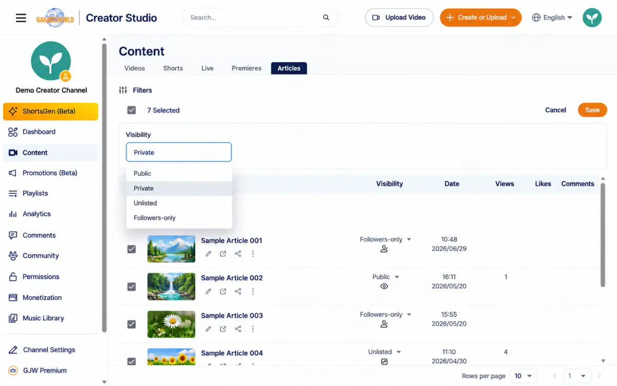Click the globe language icon
The image size is (617, 386).
pos(536,17)
